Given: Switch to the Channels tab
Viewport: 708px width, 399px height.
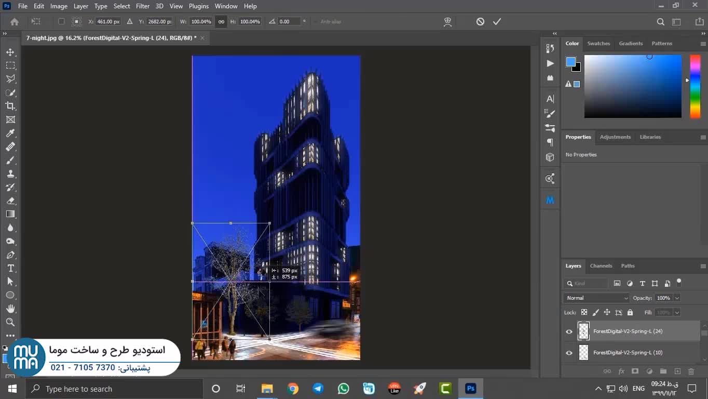Looking at the screenshot, I should point(601,266).
